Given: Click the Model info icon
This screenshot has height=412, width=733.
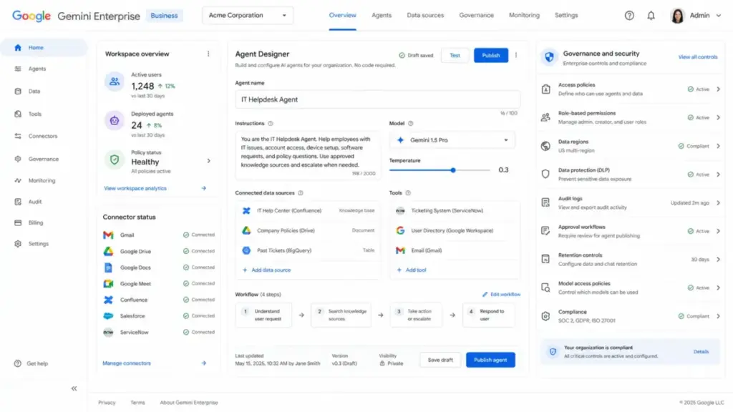Looking at the screenshot, I should pyautogui.click(x=410, y=123).
